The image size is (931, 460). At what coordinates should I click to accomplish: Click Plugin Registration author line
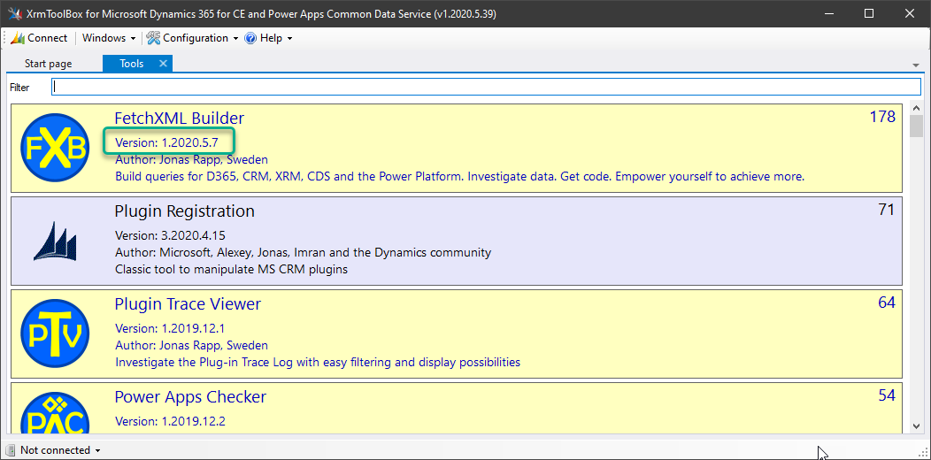click(x=303, y=252)
